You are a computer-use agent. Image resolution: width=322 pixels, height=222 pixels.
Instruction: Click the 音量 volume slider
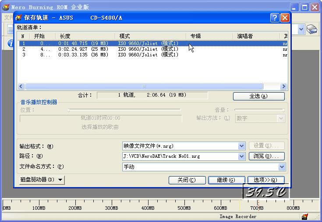tap(259, 110)
